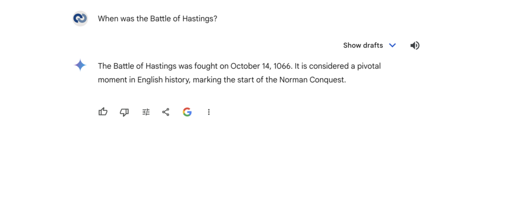
Task: Click the Gemini sparkle icon
Action: point(80,65)
